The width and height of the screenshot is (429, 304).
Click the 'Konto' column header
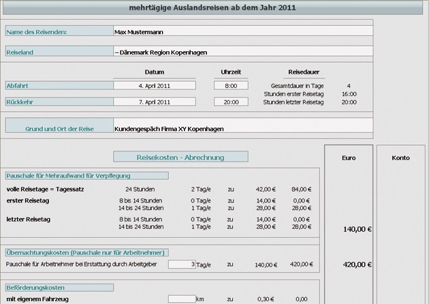[x=400, y=157]
